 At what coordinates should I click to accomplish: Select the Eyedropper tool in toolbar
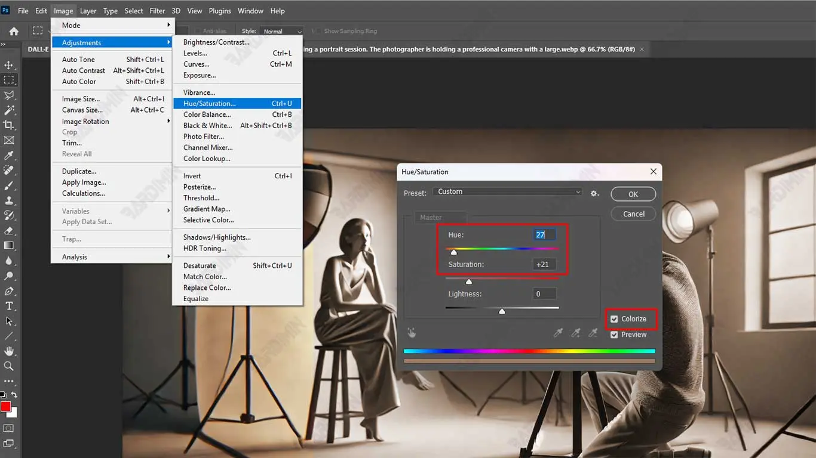9,156
